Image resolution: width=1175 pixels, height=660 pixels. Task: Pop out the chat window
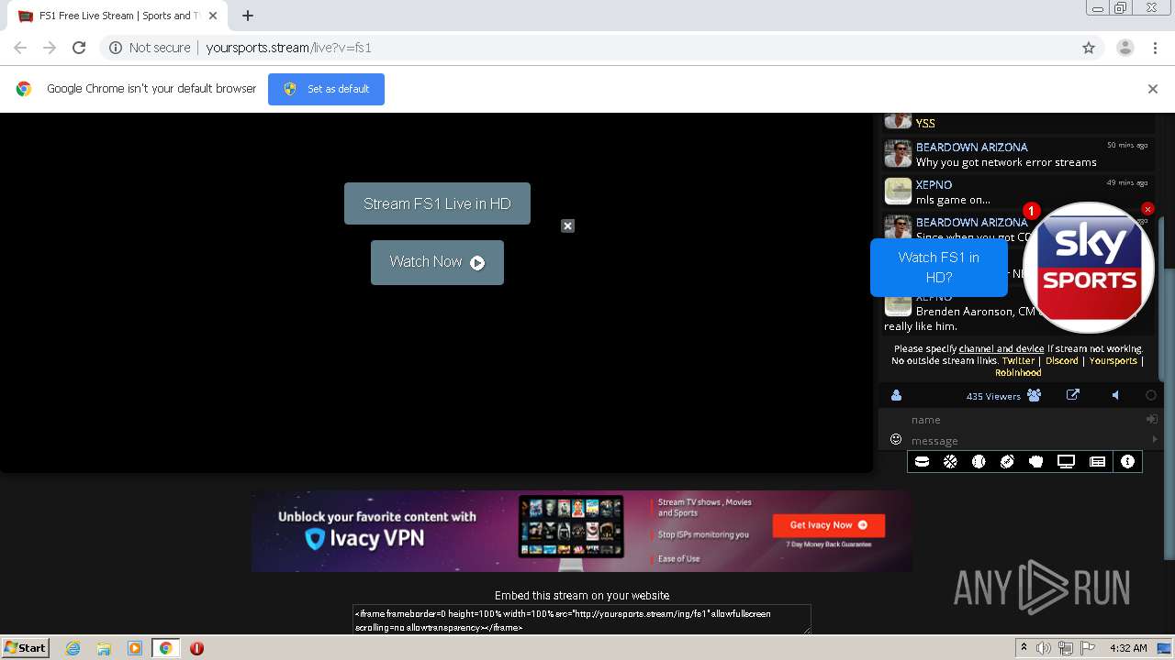(1072, 395)
